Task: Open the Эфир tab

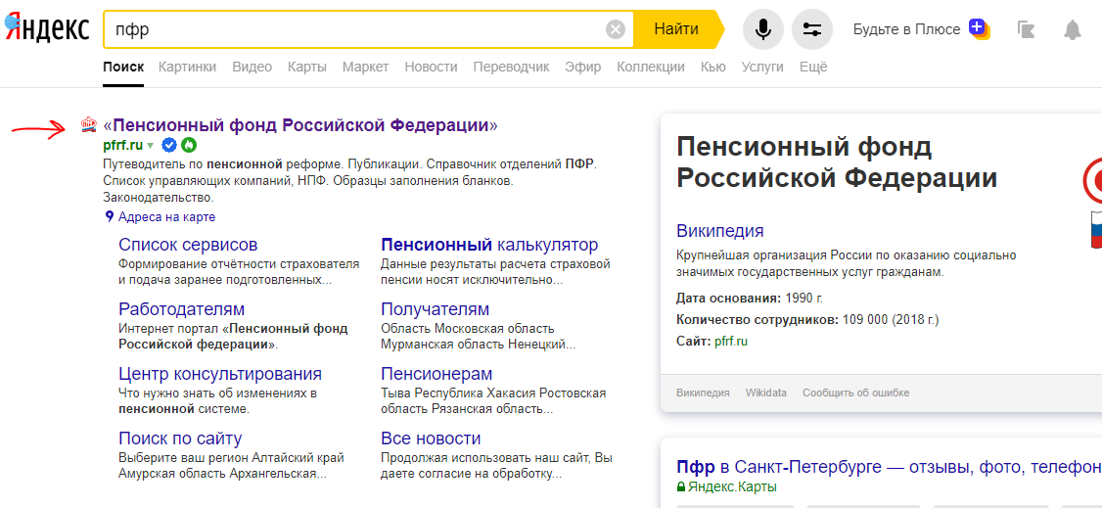Action: (582, 67)
